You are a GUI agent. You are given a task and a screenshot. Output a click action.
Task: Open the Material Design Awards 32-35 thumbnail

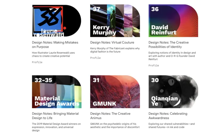pos(57,92)
